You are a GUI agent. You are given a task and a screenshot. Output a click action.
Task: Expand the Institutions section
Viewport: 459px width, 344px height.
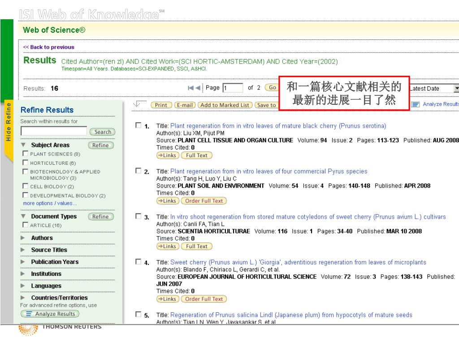coord(23,274)
